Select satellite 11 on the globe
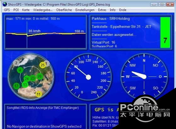The height and width of the screenshot is (129, 176). [x=39, y=94]
